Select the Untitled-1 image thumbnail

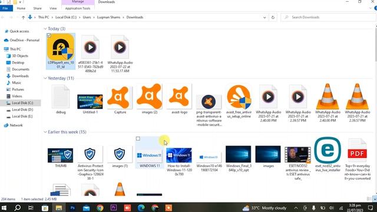coord(90,101)
